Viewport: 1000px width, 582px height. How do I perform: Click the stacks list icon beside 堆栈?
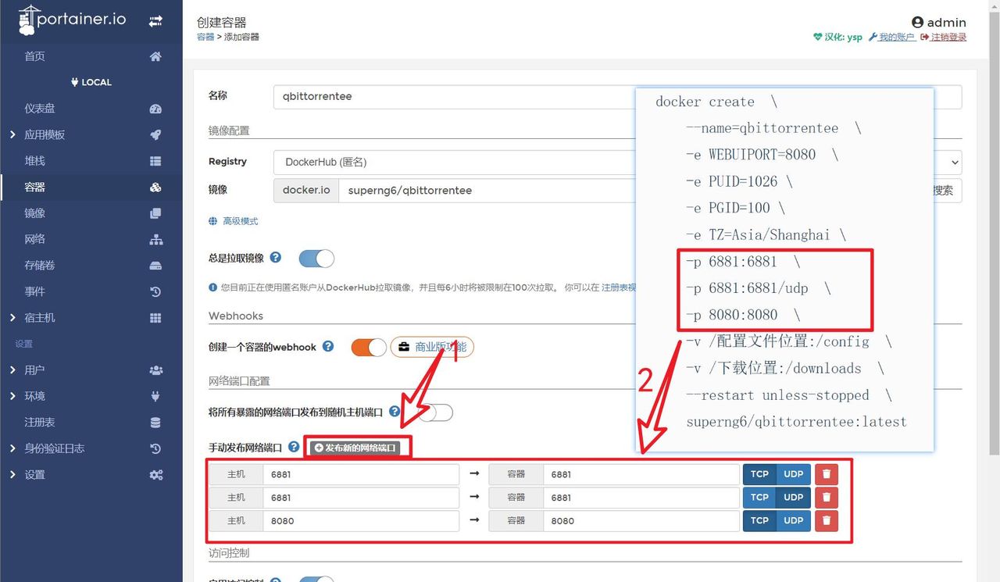coord(155,161)
